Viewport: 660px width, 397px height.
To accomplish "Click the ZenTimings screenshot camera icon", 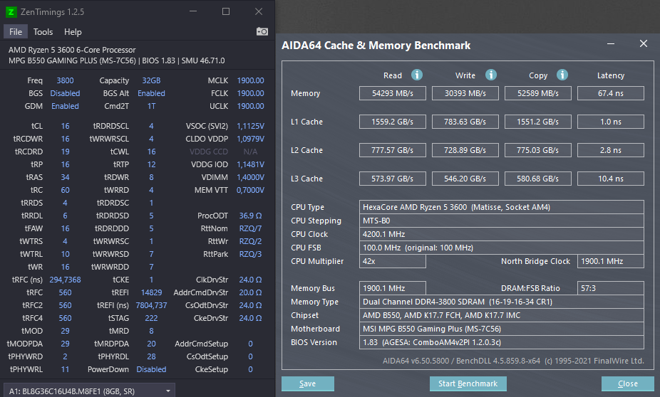I will point(262,31).
